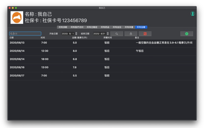Click the magnifier search button
This screenshot has width=204, height=128.
coord(117,34)
